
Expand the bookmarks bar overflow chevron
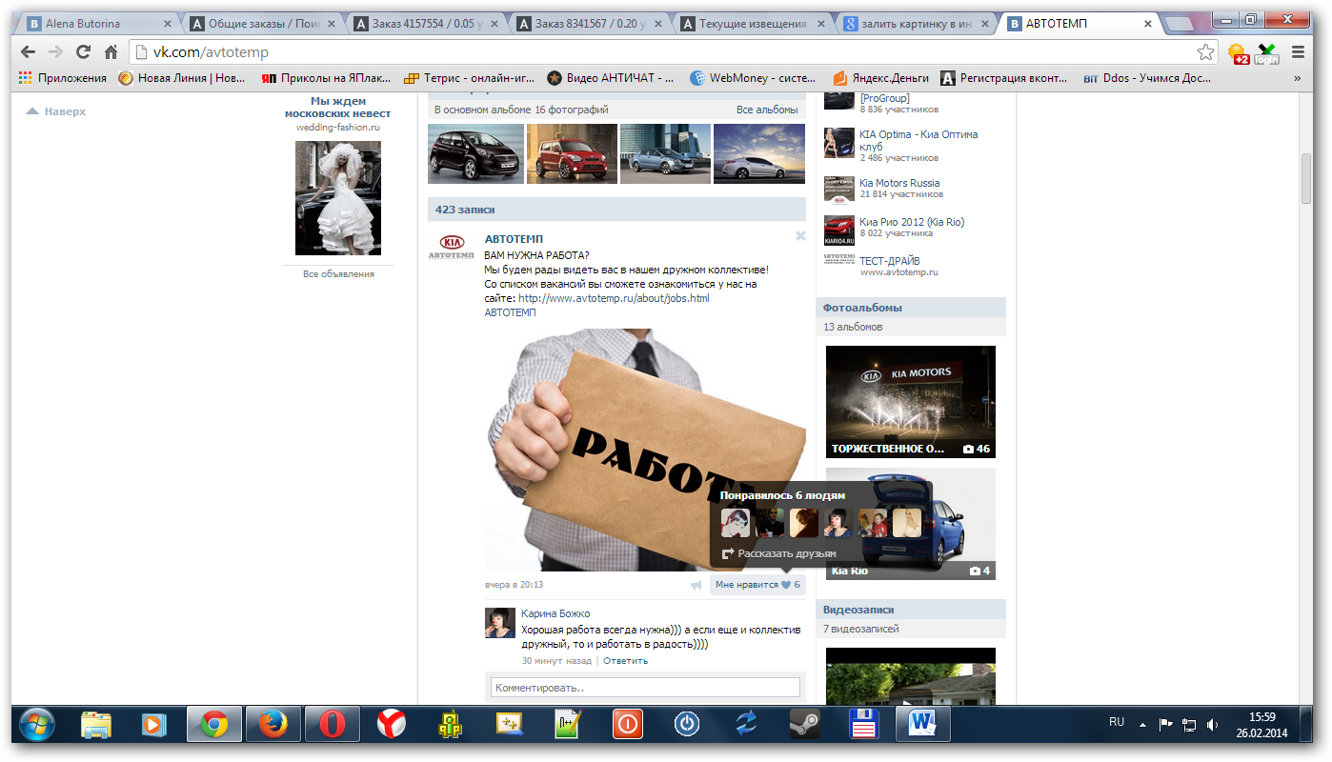pyautogui.click(x=1297, y=79)
